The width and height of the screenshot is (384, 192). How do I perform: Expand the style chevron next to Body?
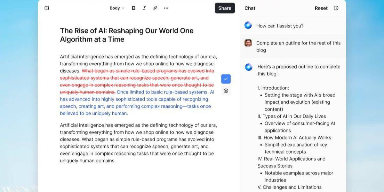click(x=122, y=8)
